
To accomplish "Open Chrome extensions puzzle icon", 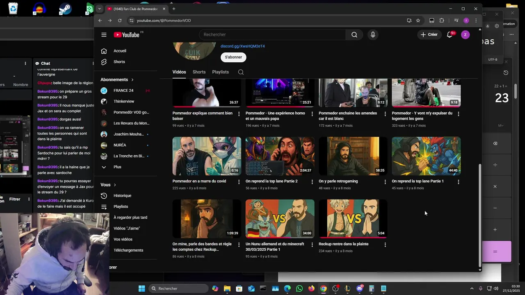I will point(442,20).
